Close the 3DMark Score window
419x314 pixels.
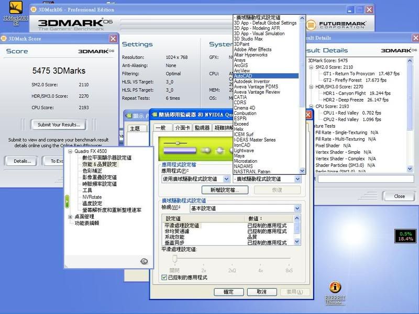click(x=113, y=39)
